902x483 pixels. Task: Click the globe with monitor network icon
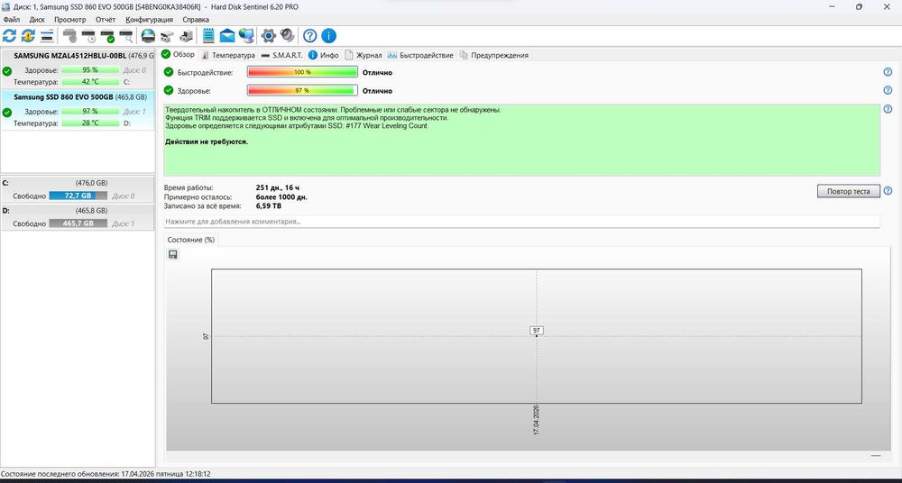pos(246,36)
